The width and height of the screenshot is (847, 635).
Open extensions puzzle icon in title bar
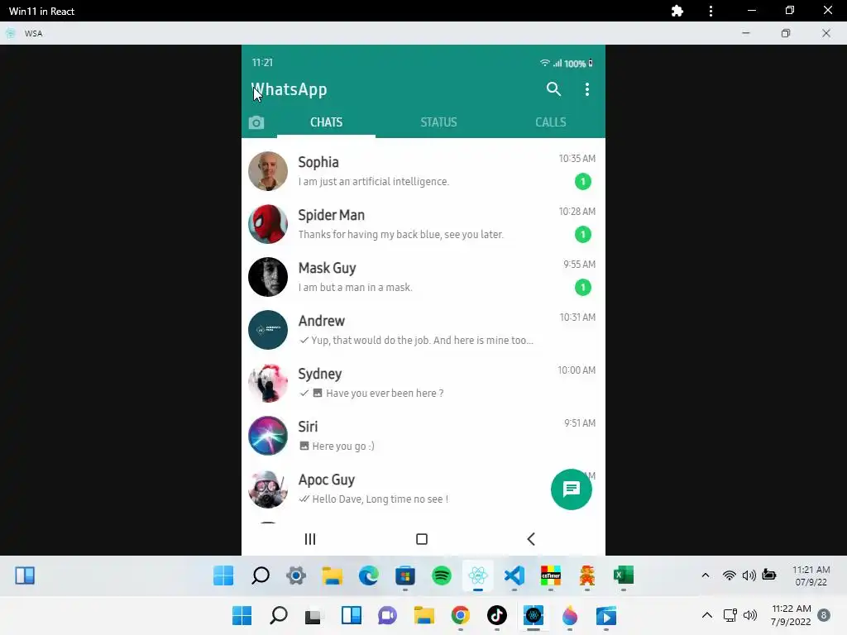point(677,11)
